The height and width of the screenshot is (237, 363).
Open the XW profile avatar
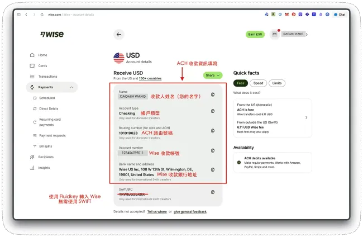click(275, 34)
